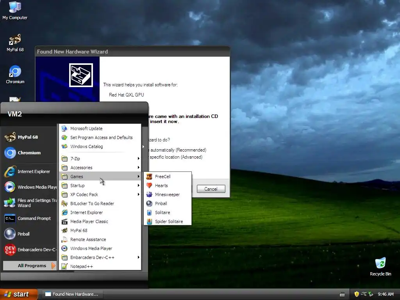Open Set Program Access and Defaults
This screenshot has height=300, width=400.
coord(100,137)
